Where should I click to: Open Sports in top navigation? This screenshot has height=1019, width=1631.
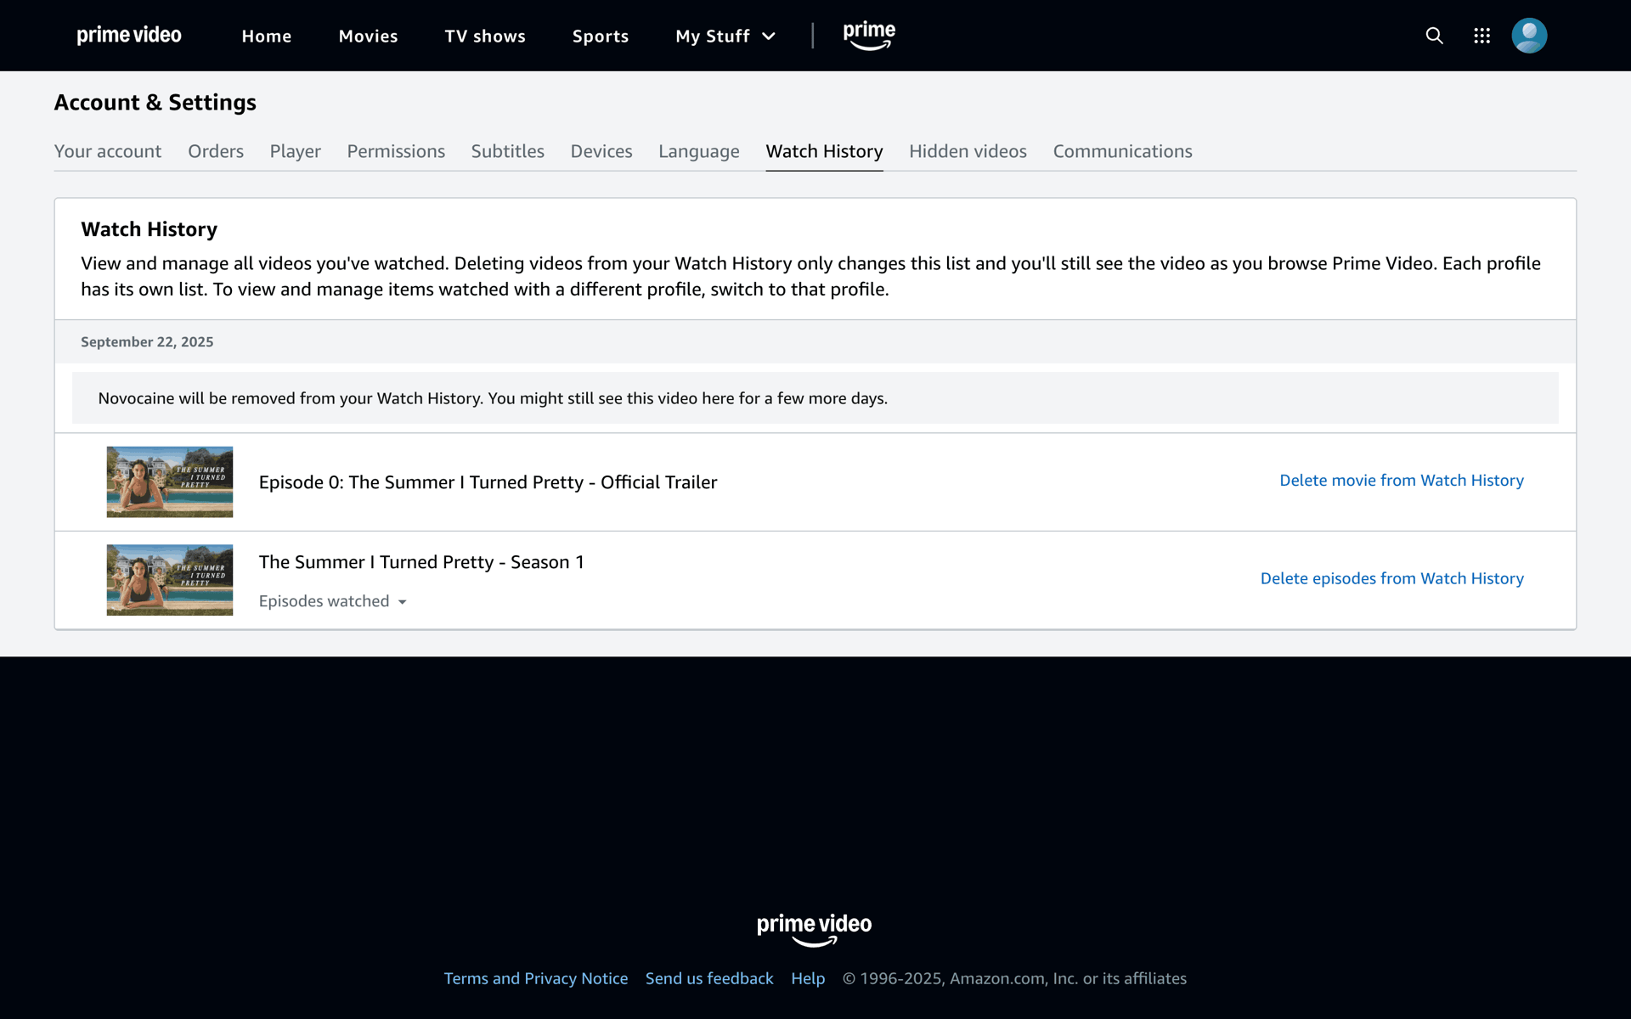(601, 36)
